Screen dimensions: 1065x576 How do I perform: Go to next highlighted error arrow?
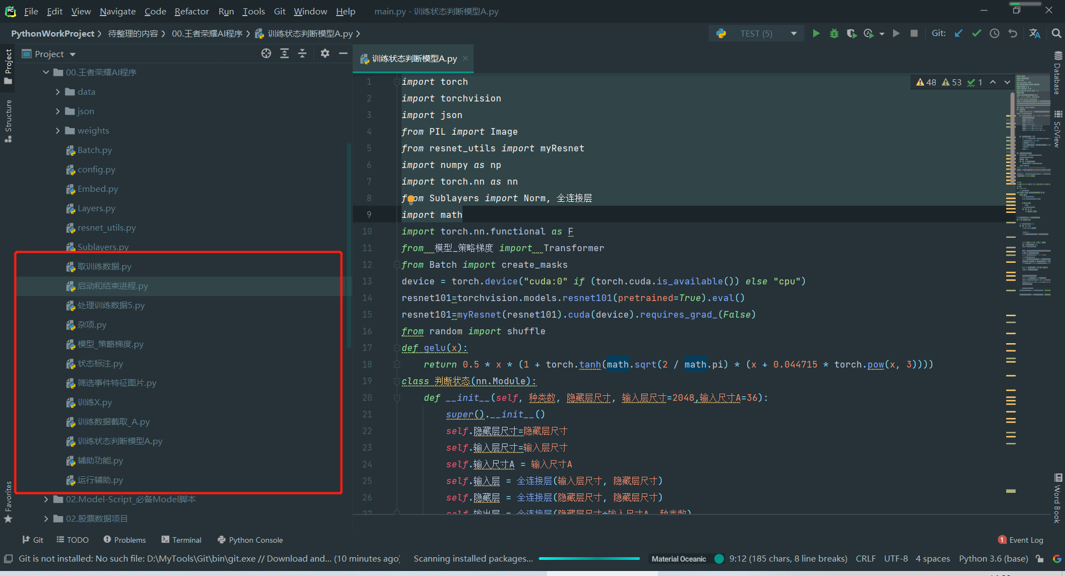1007,82
